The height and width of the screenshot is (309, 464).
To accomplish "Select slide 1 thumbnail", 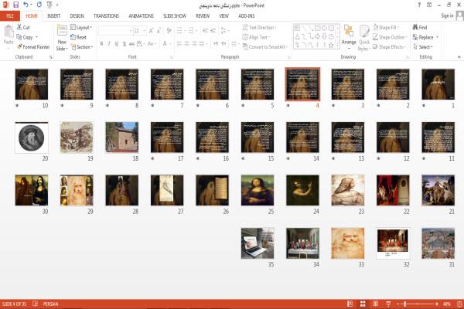I will tap(438, 84).
